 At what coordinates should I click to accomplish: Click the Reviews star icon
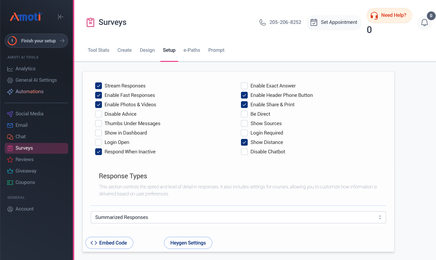point(10,159)
